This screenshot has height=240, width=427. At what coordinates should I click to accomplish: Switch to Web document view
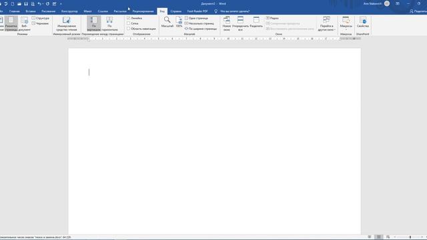(x=24, y=23)
